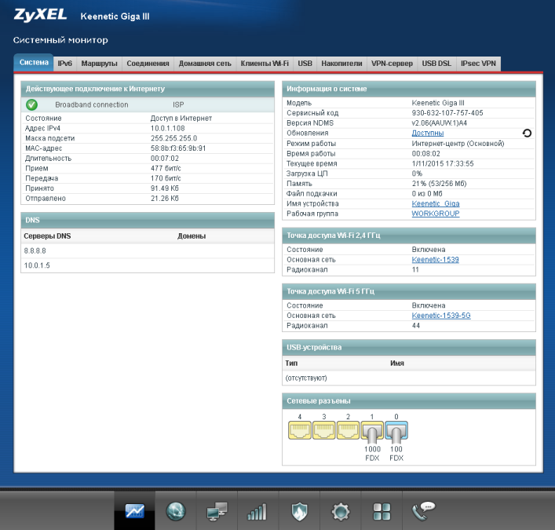555x530 pixels.
Task: Switch to Домашняя сеть tab
Action: tap(205, 64)
